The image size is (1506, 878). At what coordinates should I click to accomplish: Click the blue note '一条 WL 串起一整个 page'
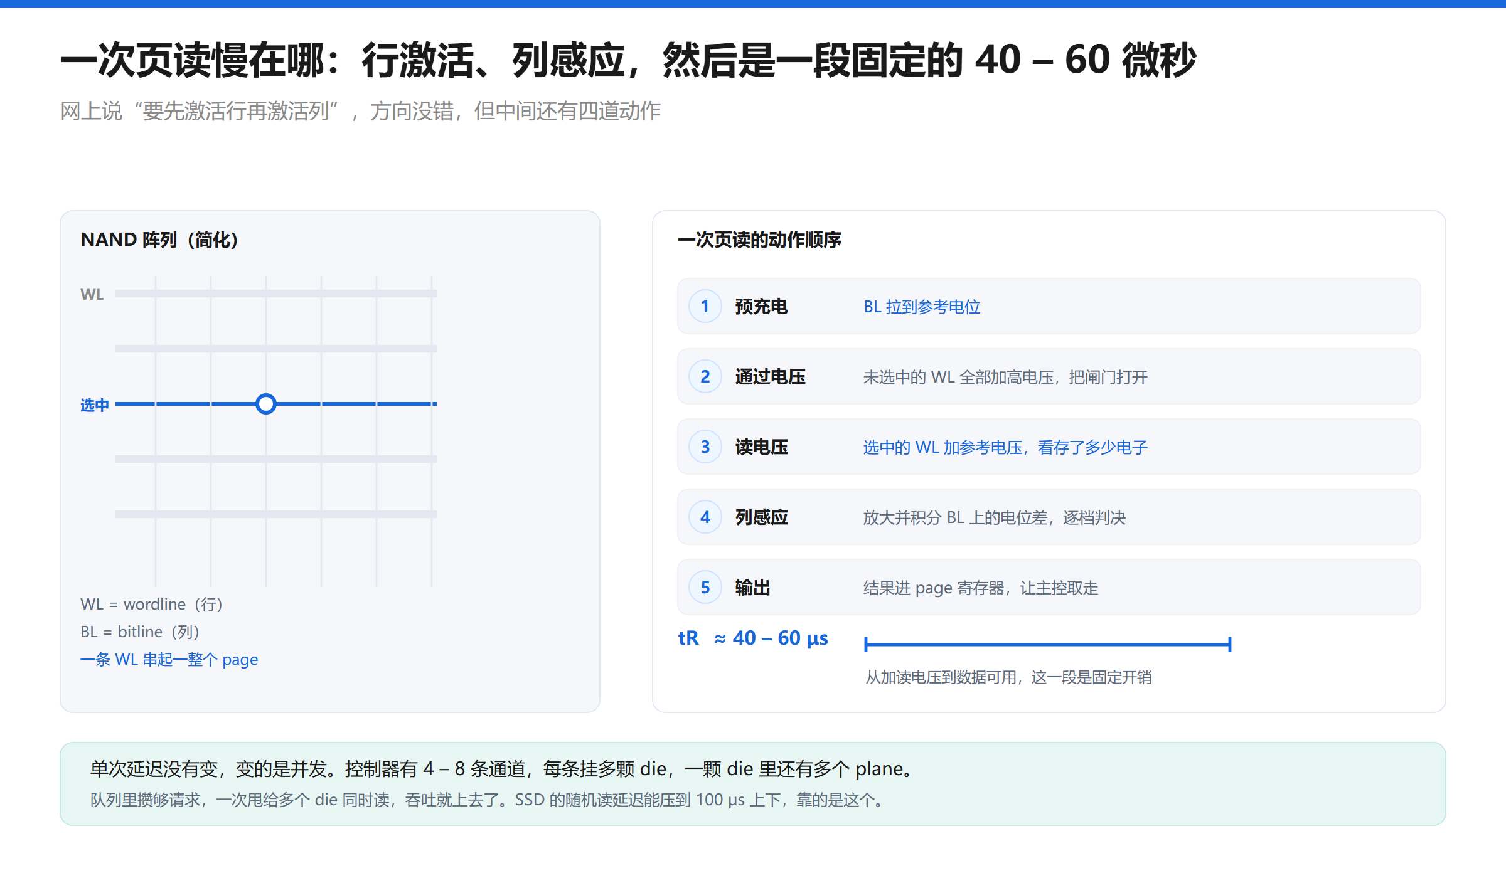pyautogui.click(x=169, y=659)
